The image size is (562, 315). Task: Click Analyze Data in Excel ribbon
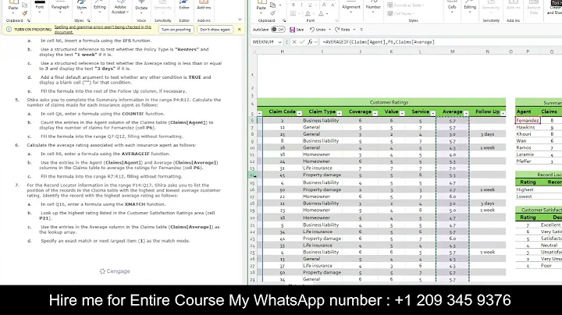pos(534,7)
